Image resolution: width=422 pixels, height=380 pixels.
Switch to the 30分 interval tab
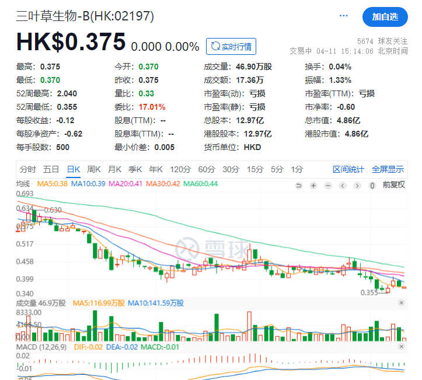231,169
